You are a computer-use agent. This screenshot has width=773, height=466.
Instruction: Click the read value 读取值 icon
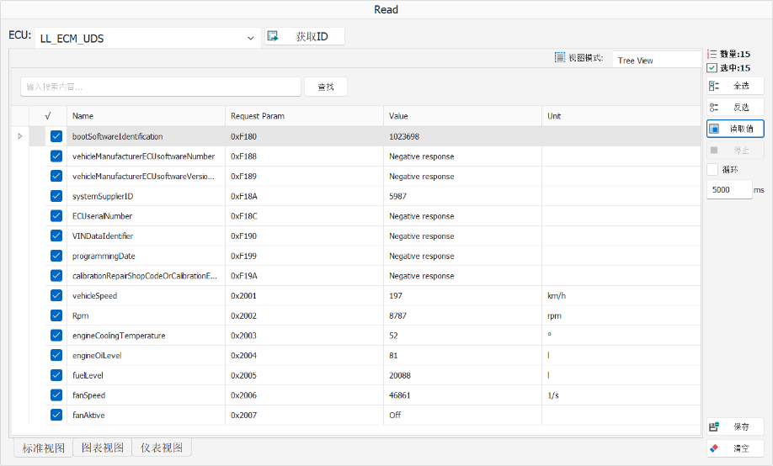point(714,129)
